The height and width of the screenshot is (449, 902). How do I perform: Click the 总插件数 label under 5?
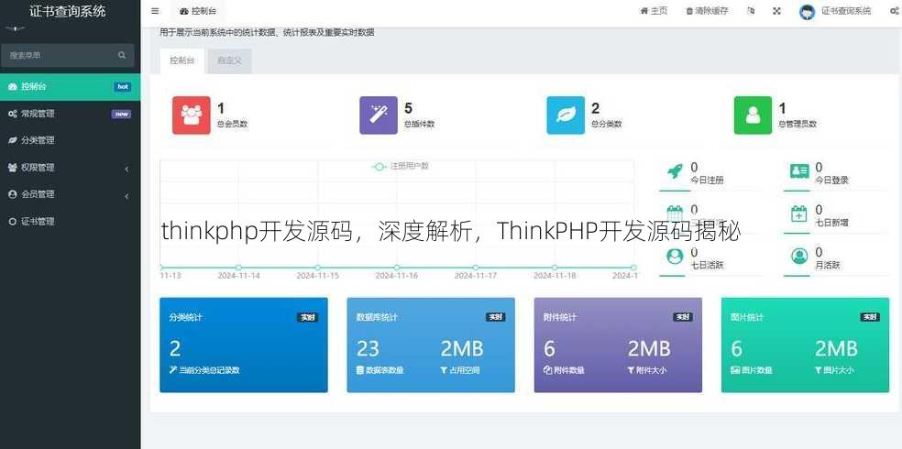tap(419, 124)
